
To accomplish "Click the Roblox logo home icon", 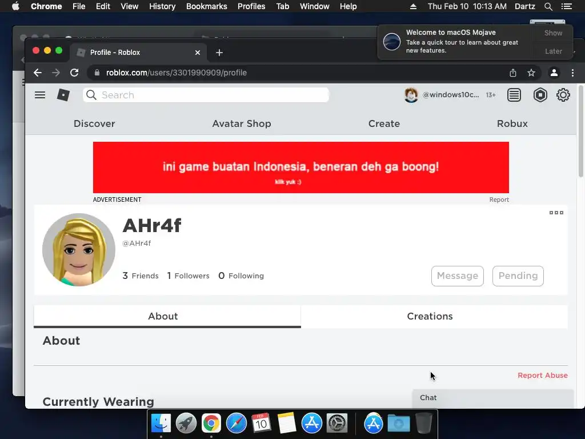I will tap(63, 95).
